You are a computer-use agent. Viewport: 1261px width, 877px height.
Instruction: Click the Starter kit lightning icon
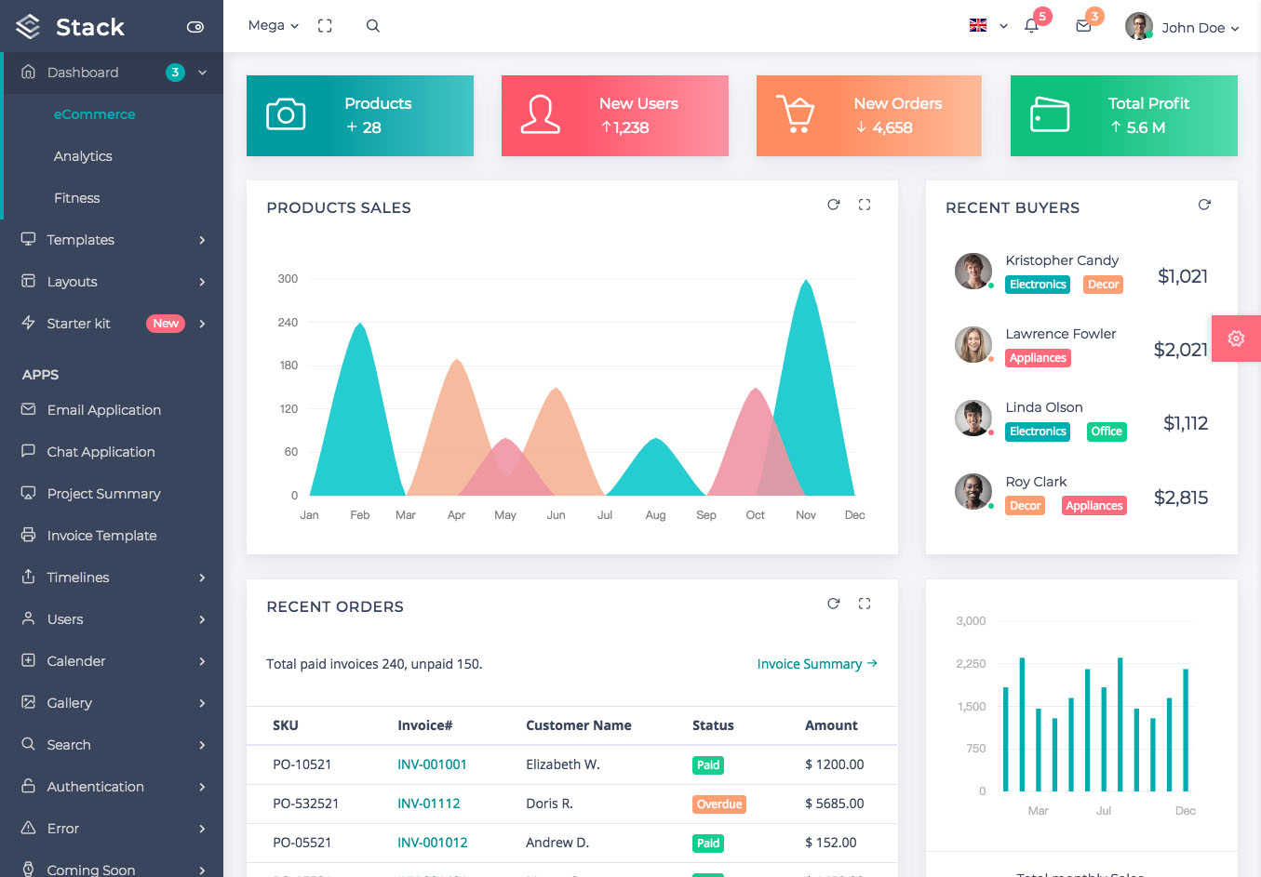(x=28, y=323)
